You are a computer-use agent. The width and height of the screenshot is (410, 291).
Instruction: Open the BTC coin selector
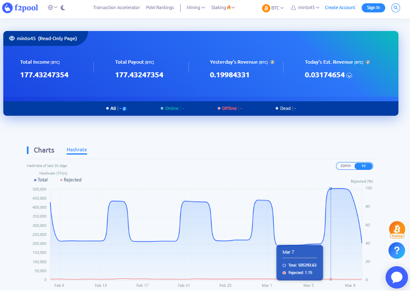pyautogui.click(x=273, y=7)
